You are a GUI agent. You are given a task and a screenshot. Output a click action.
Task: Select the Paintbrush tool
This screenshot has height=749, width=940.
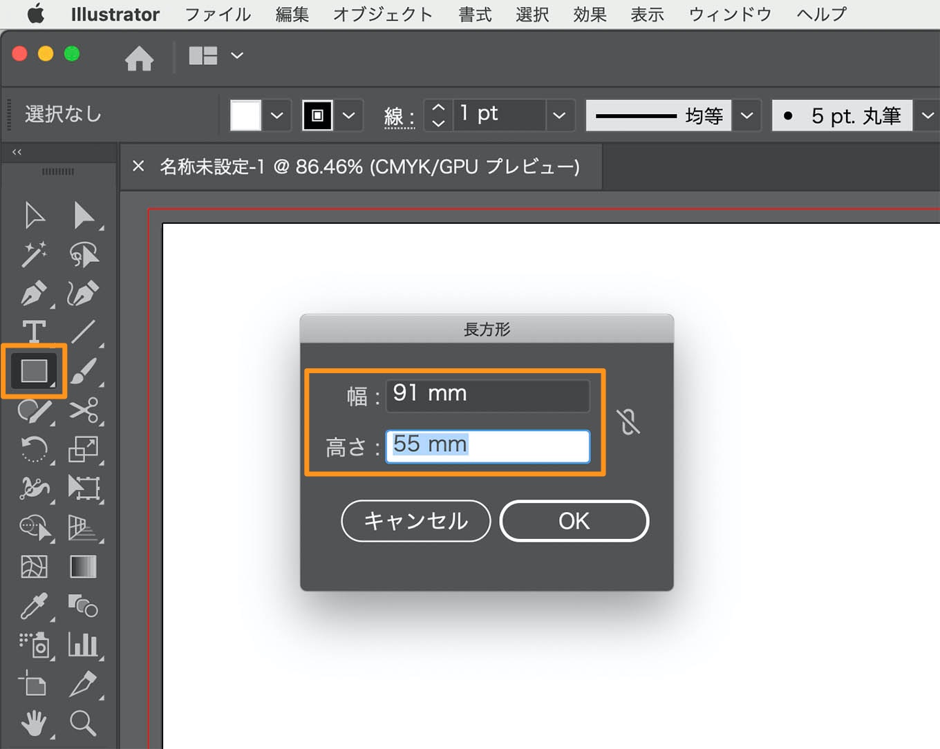(x=84, y=371)
